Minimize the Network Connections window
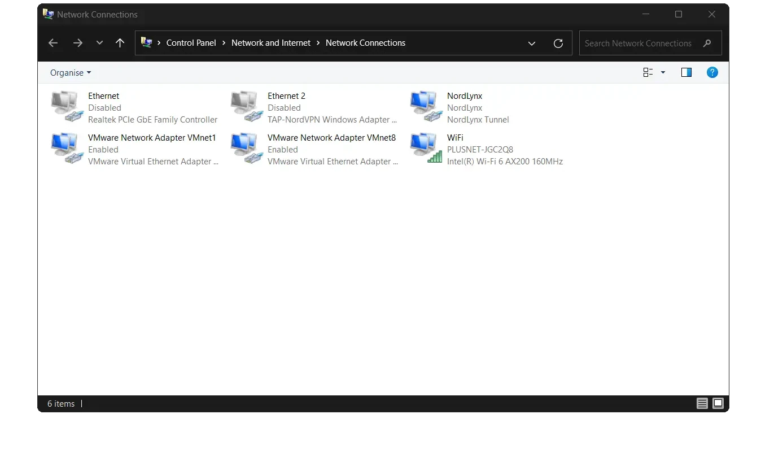The height and width of the screenshot is (453, 761). [x=645, y=15]
